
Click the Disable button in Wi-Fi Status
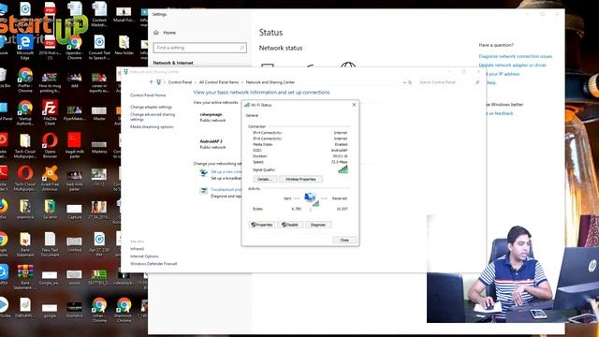pos(290,225)
